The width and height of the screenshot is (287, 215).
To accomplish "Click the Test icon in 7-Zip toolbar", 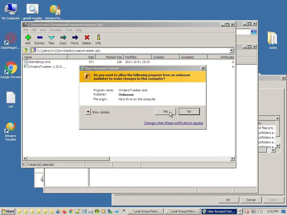I will tap(52, 38).
